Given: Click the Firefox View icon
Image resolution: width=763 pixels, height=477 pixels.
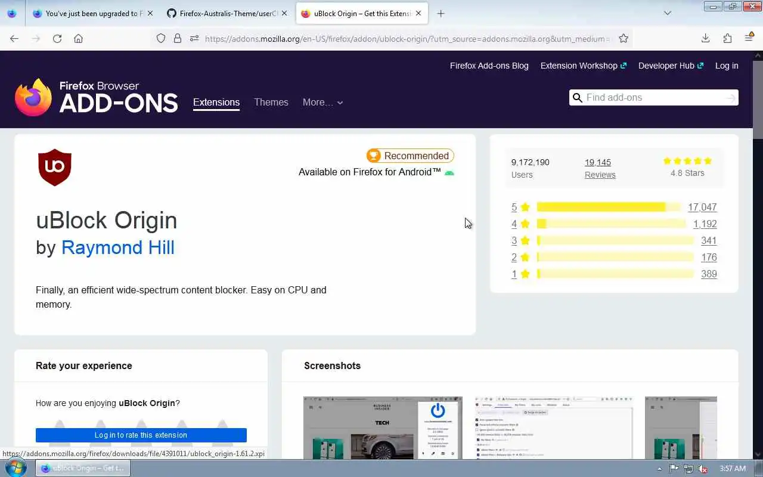Looking at the screenshot, I should 11,13.
